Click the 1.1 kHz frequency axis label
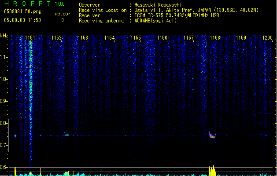The height and width of the screenshot is (176, 277). (x=4, y=57)
